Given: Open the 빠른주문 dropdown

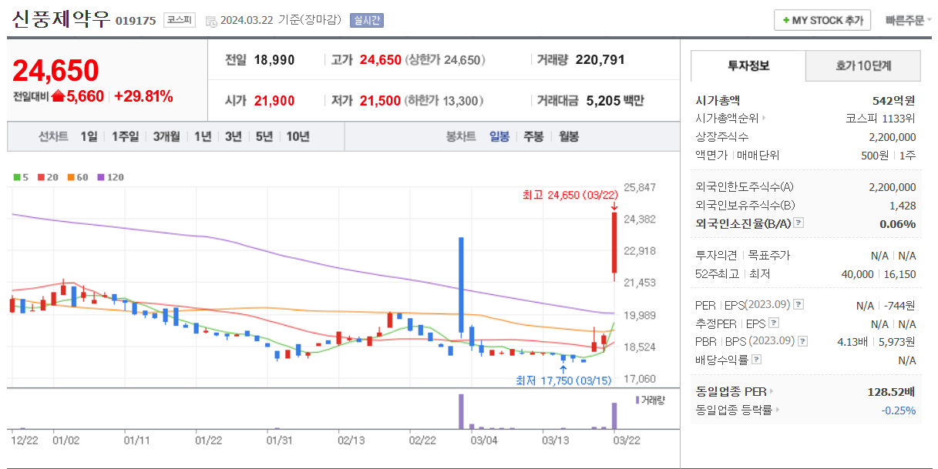Looking at the screenshot, I should tap(908, 21).
